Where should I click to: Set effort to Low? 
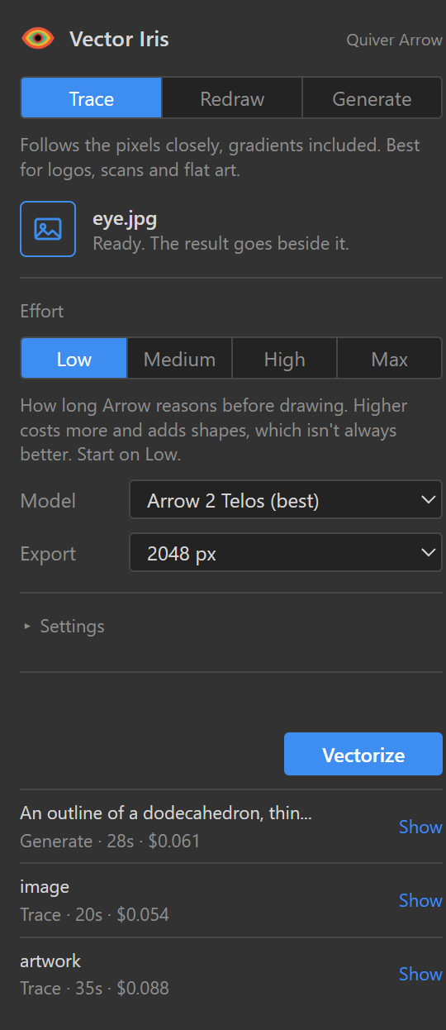point(74,359)
